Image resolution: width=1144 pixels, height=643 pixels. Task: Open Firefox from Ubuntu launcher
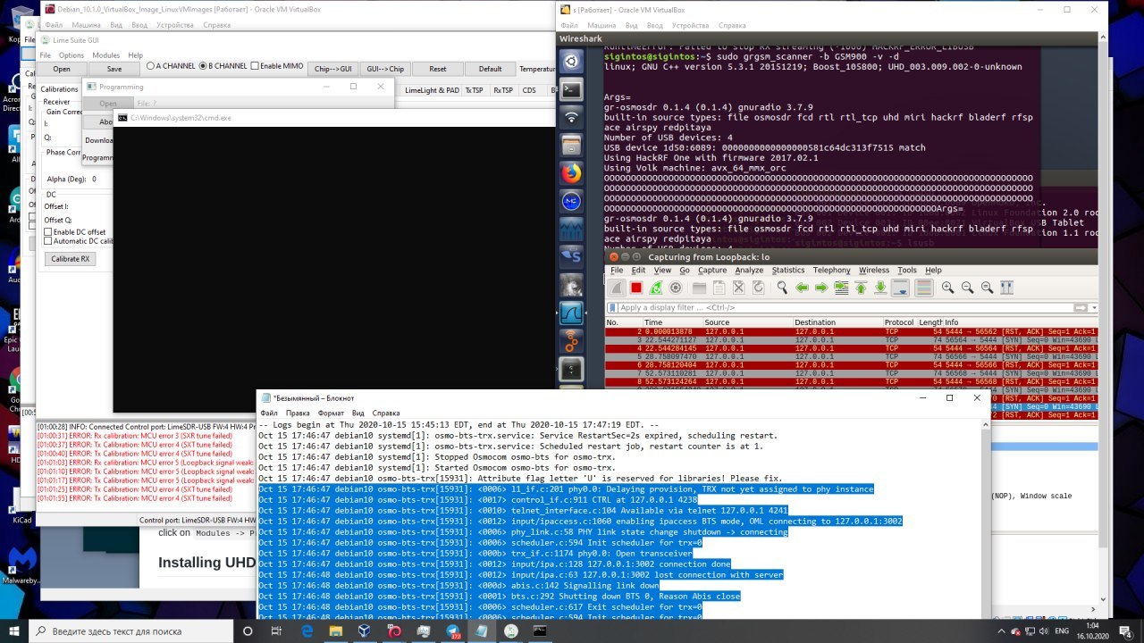pyautogui.click(x=571, y=172)
